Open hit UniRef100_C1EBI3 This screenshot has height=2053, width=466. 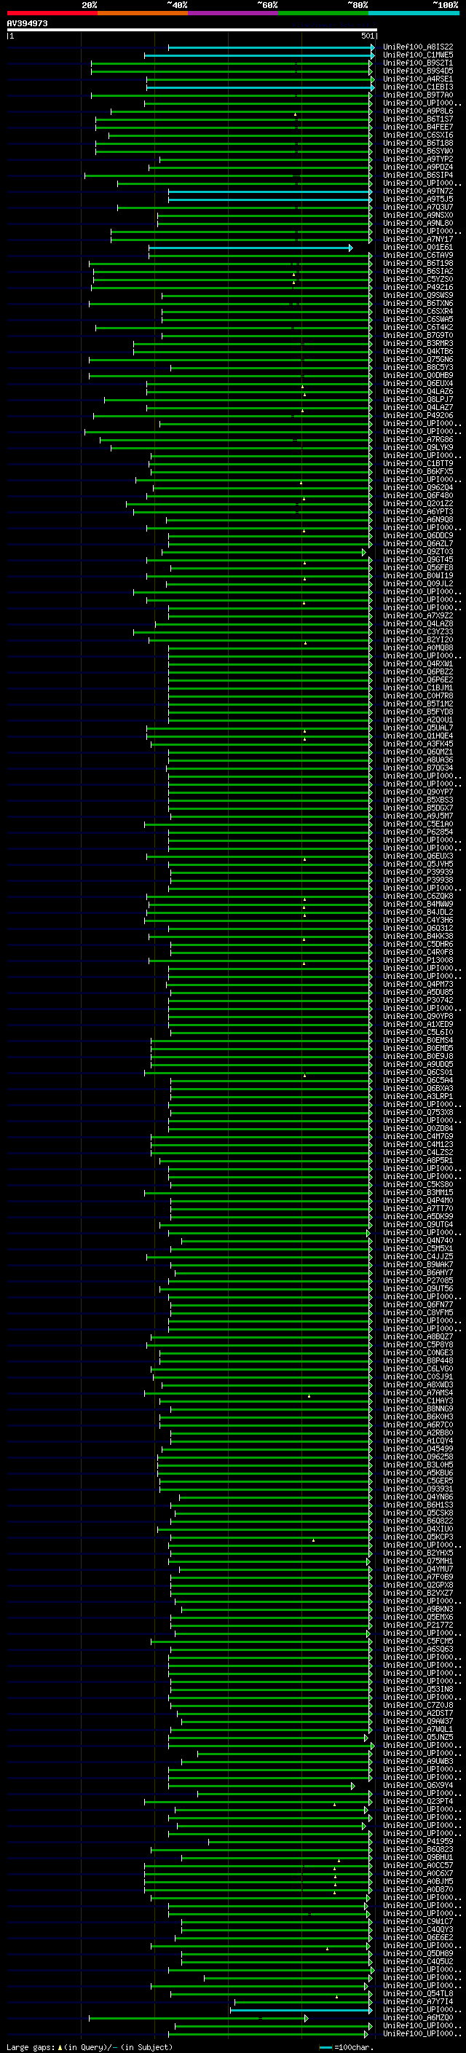point(418,87)
